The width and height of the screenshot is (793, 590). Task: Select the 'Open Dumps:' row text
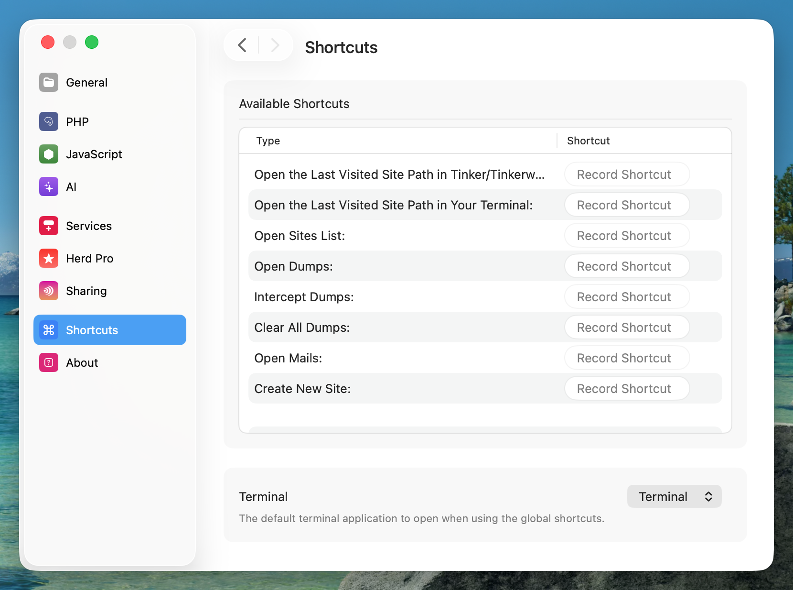tap(293, 266)
